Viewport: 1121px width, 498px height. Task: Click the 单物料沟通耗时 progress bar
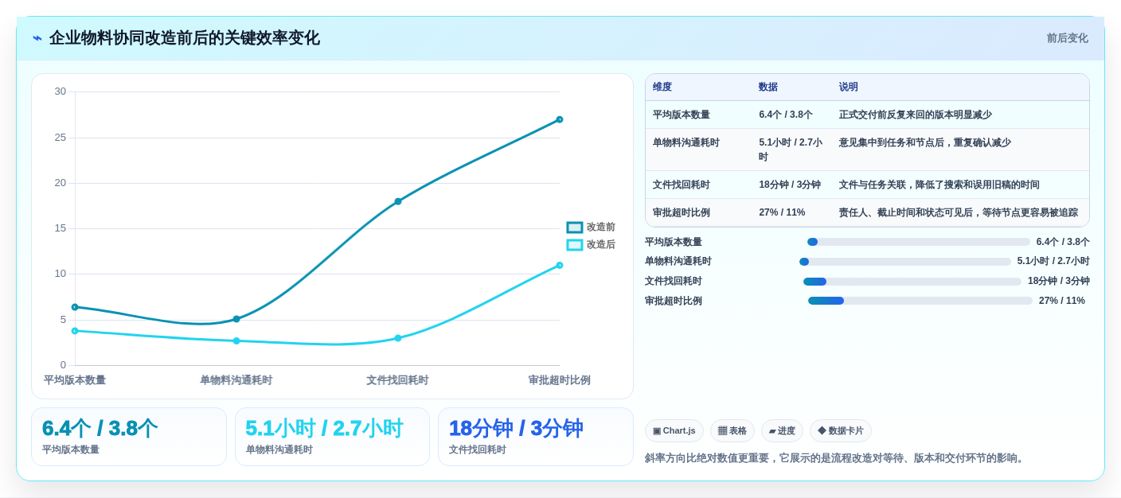coord(905,262)
